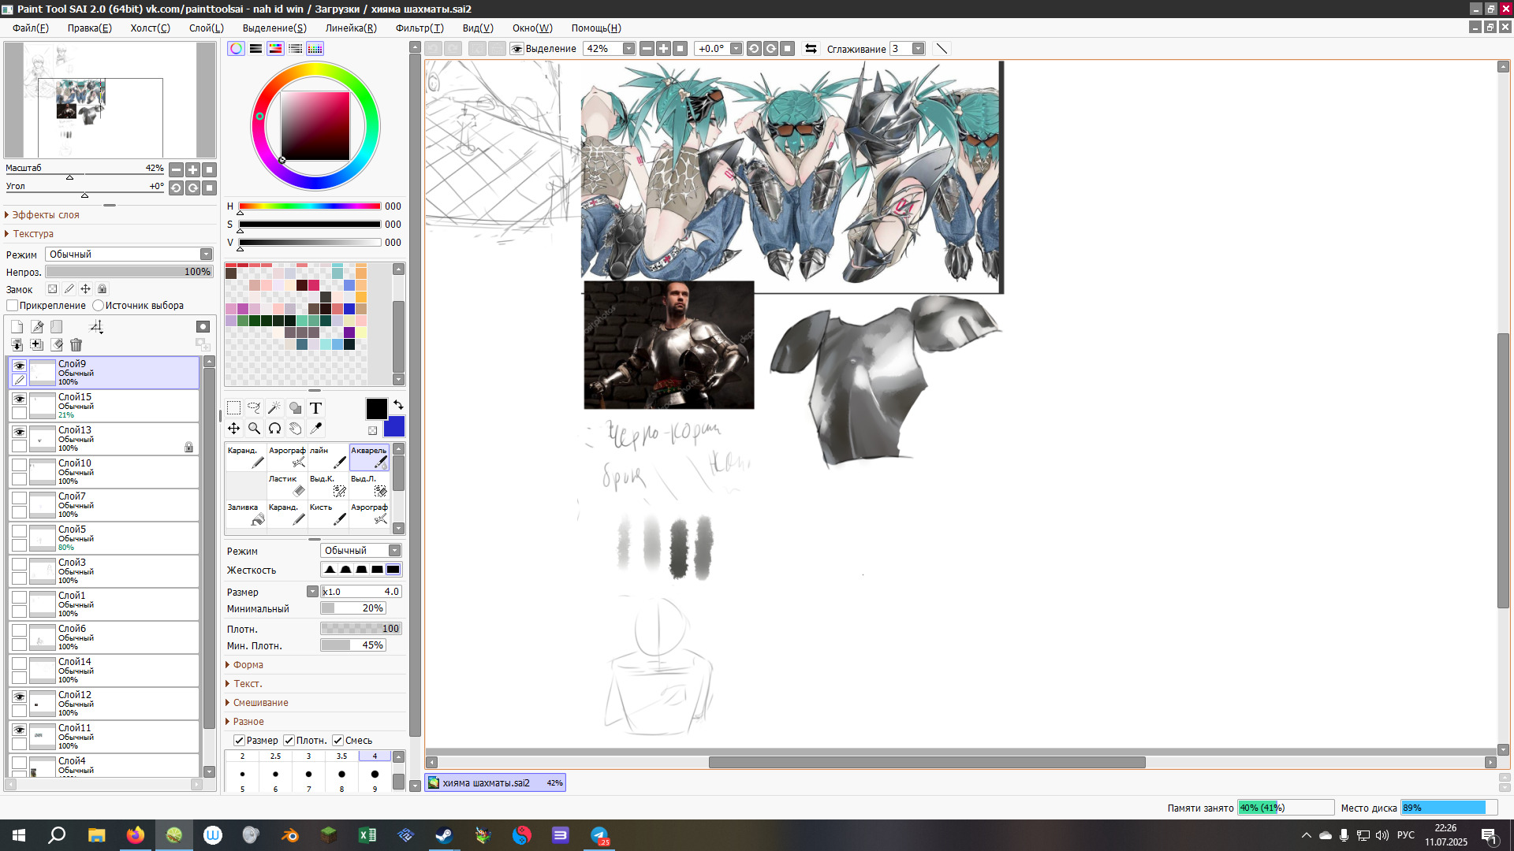The height and width of the screenshot is (851, 1514).
Task: Uncheck the Смесь checkbox
Action: tap(337, 741)
